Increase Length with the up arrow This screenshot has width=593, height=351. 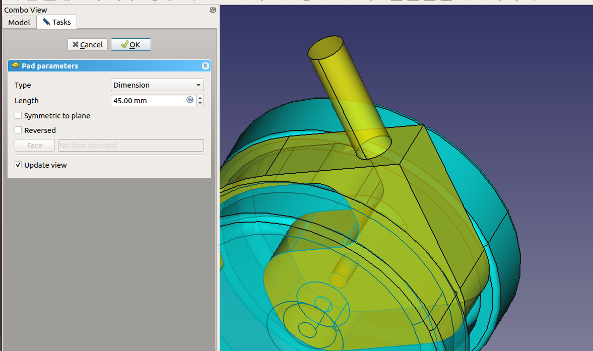coord(200,98)
